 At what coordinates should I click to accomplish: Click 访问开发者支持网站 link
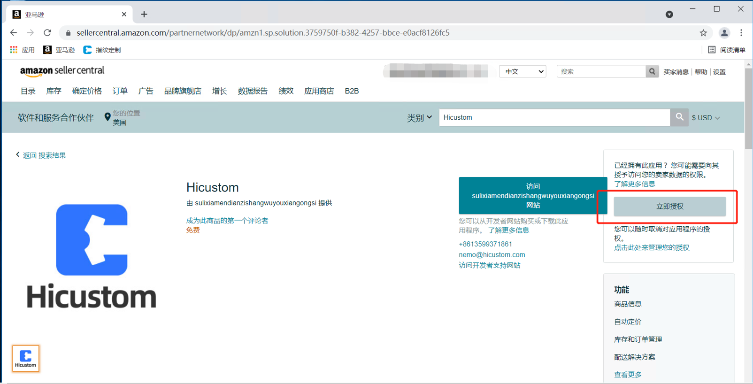pyautogui.click(x=490, y=265)
